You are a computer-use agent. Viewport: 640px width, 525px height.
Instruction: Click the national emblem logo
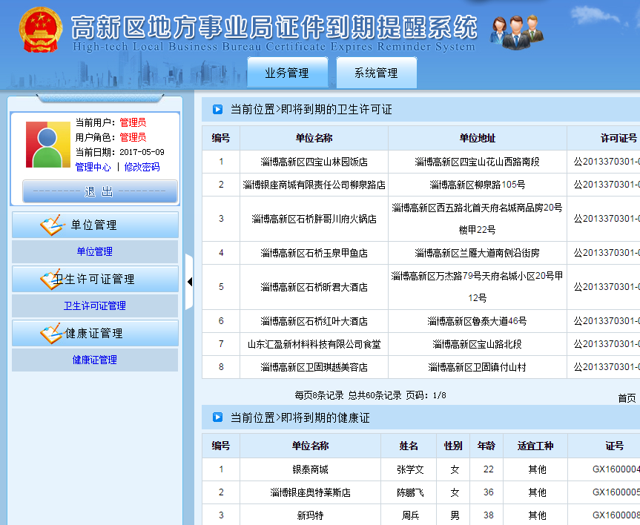click(x=41, y=30)
